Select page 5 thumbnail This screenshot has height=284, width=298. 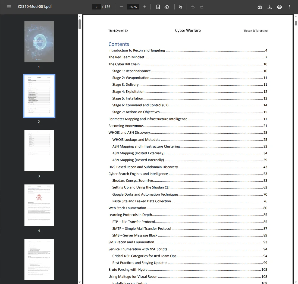pos(39,260)
